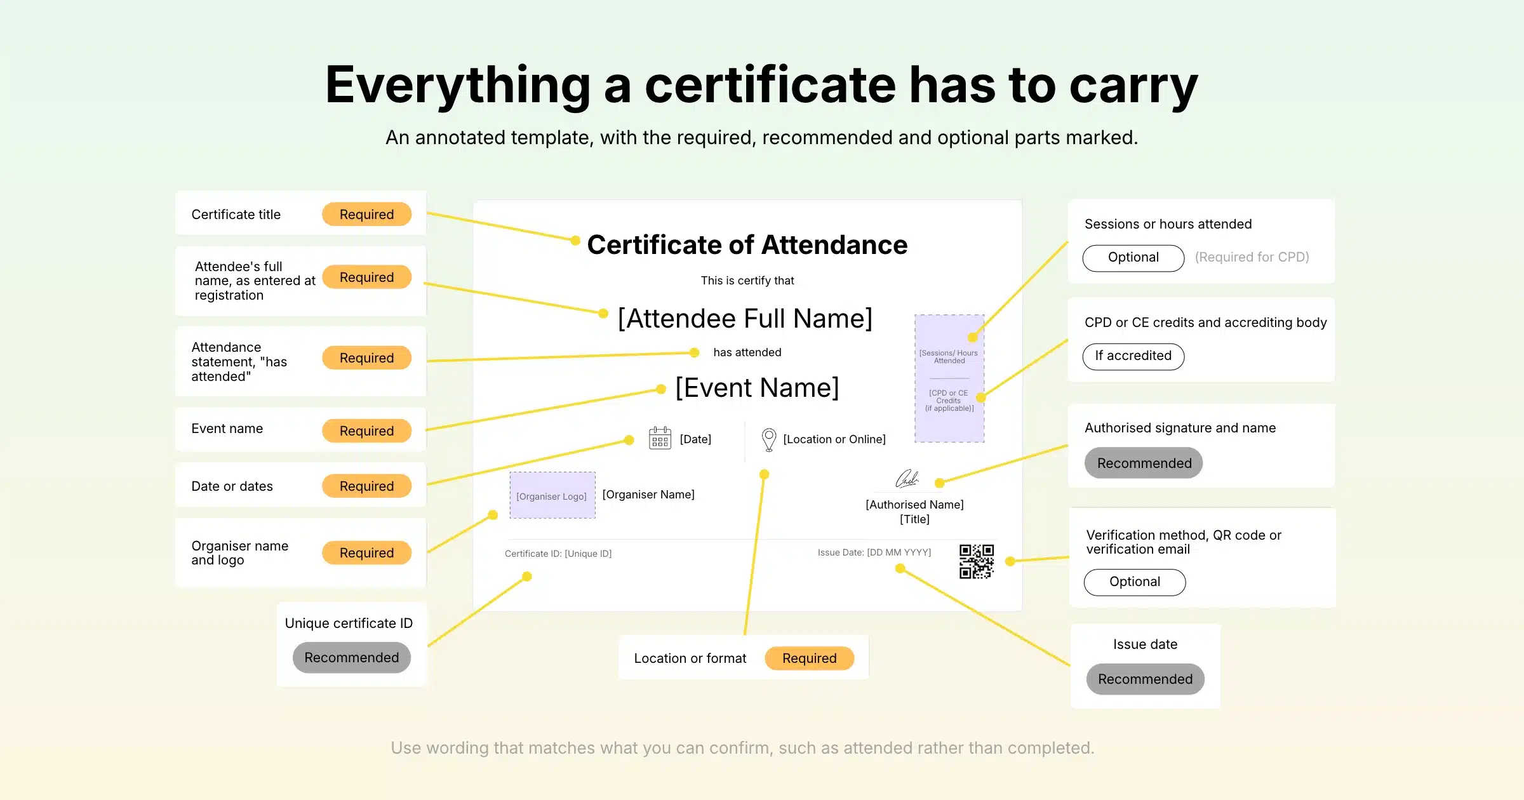Click the Optional pill under Sessions or hours attended
The width and height of the screenshot is (1524, 800).
(1133, 258)
